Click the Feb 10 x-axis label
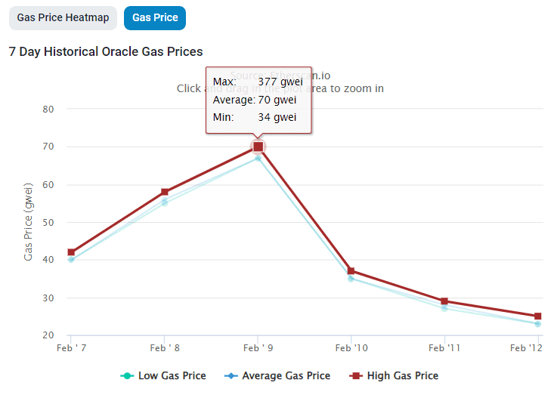Viewport: 557px width, 395px height. (351, 347)
